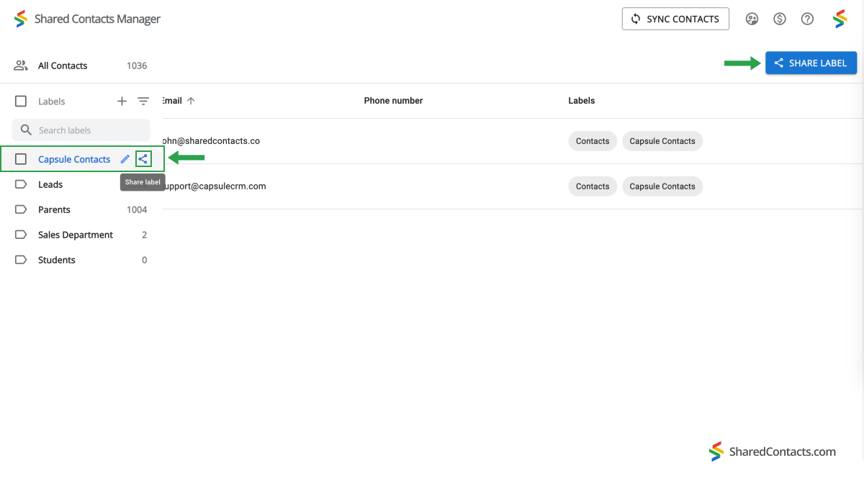Open the label sort filter icon
This screenshot has width=864, height=486.
(x=143, y=102)
